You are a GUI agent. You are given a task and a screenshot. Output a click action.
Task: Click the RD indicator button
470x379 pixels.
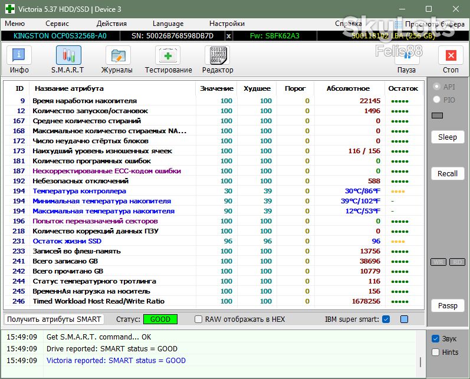coord(457,262)
